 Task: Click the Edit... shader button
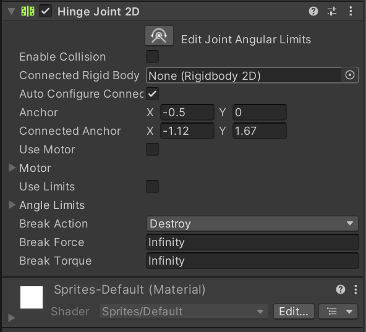click(x=294, y=311)
